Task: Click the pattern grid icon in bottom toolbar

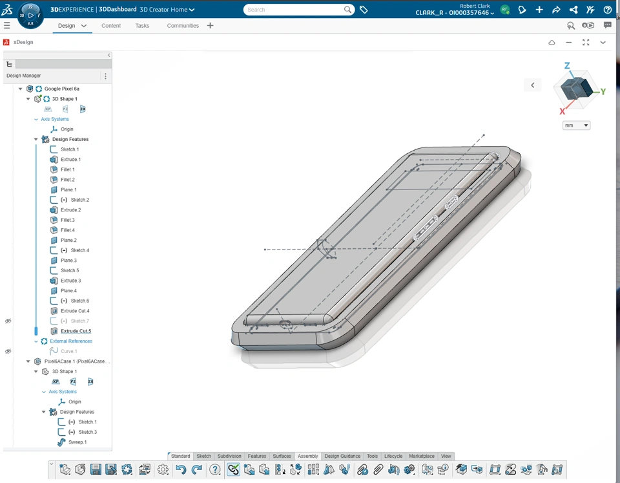Action: point(313,469)
